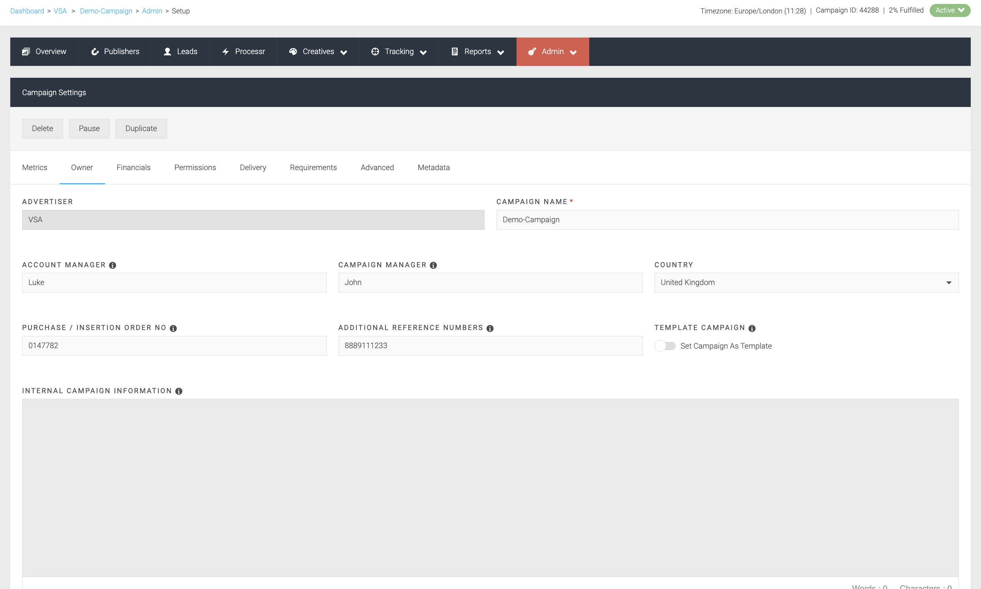Image resolution: width=981 pixels, height=589 pixels.
Task: Open the Publishers menu item
Action: point(115,52)
